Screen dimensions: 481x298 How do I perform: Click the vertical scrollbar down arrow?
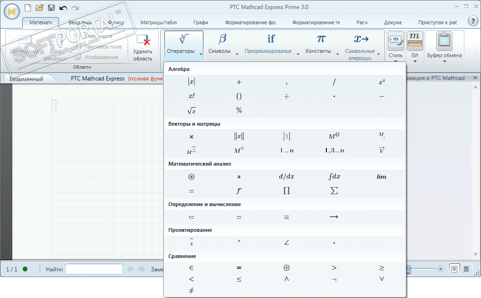(475, 254)
